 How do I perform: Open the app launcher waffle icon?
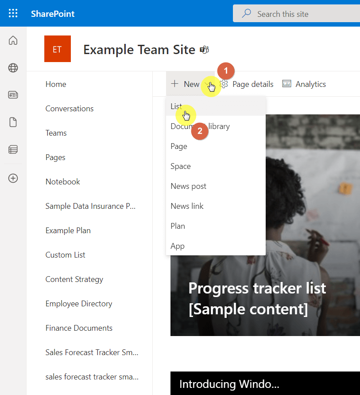[13, 13]
